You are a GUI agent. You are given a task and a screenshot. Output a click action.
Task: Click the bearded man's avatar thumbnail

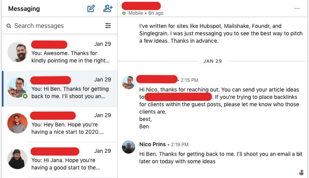pos(17,52)
